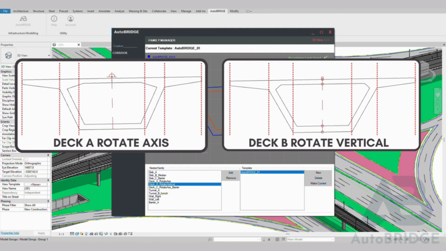Click the Delete template button
The image size is (446, 251).
pyautogui.click(x=318, y=178)
